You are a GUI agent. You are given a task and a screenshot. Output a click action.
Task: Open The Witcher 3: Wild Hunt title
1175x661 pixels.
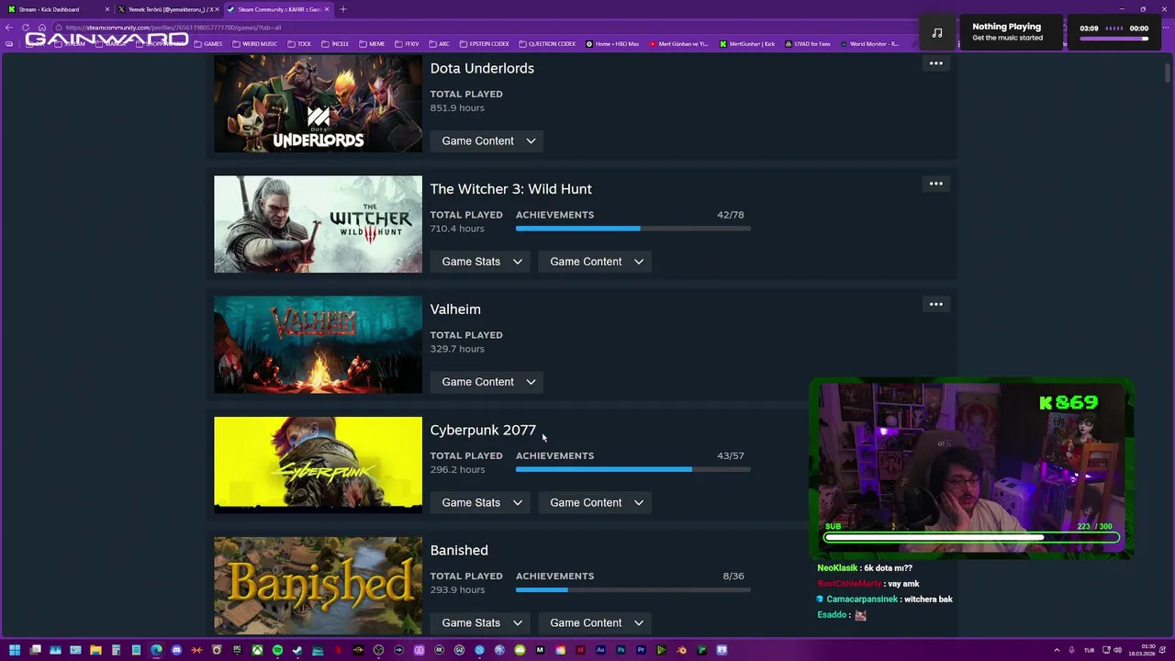point(510,189)
